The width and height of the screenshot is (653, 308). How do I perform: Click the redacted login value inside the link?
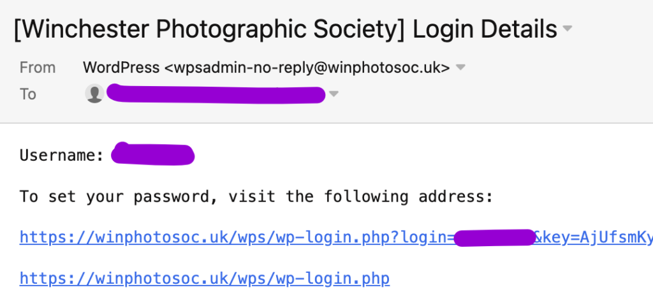pyautogui.click(x=494, y=238)
